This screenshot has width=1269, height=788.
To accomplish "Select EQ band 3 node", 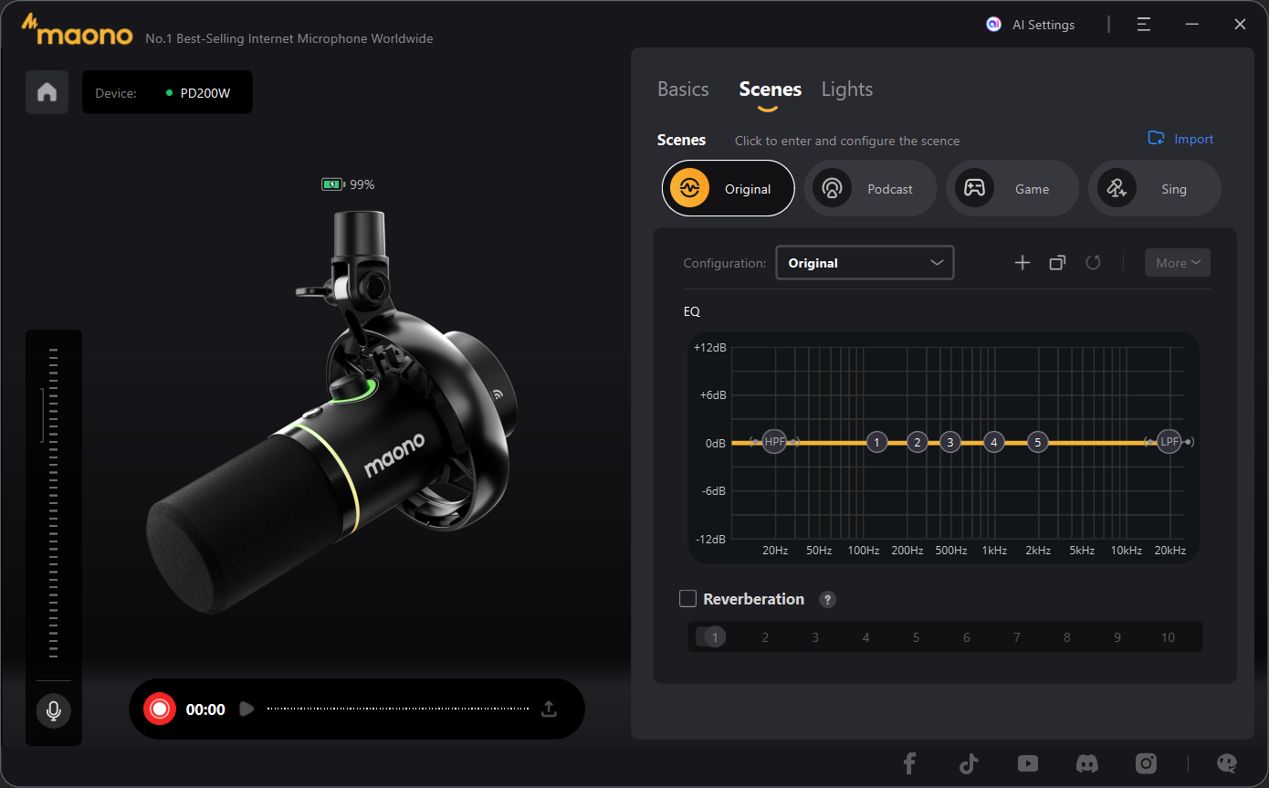I will (x=950, y=443).
